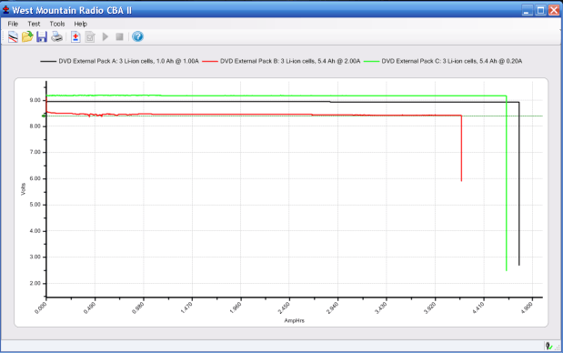Select the black Pack A legend entry

pos(119,61)
